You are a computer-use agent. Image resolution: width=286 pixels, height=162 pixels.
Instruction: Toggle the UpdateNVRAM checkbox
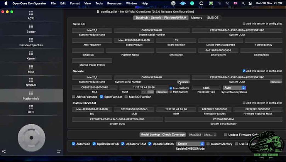pos(123,144)
